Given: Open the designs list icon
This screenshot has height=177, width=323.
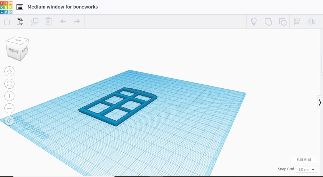Looking at the screenshot, I should pyautogui.click(x=20, y=7).
